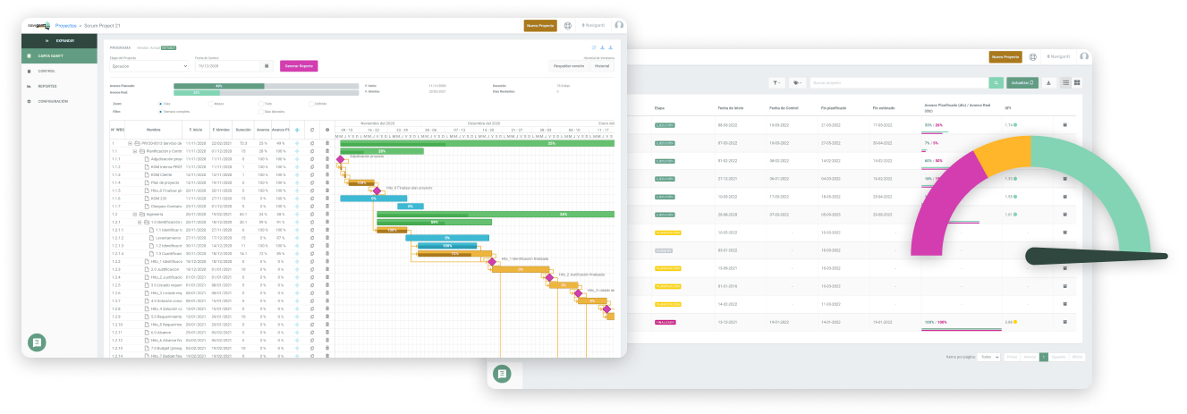The height and width of the screenshot is (414, 1187).
Task: Select the Meses zoom radio button
Action: pos(212,104)
